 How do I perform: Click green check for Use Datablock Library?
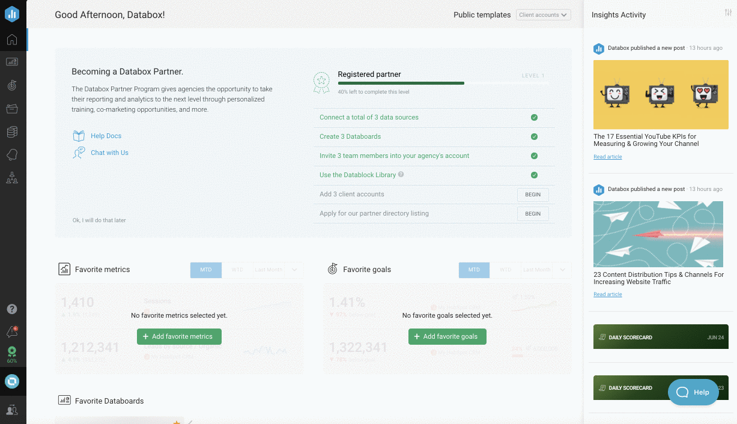534,175
